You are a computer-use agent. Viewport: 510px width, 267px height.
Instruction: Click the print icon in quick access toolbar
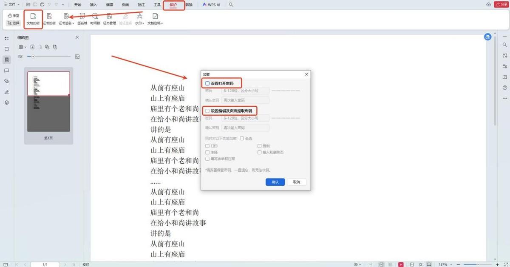tap(42, 5)
